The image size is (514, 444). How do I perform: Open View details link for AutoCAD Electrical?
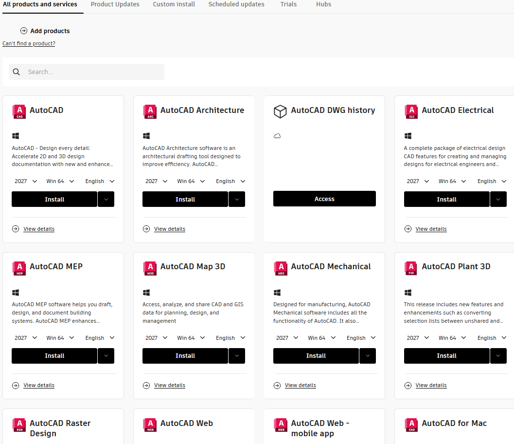[431, 229]
